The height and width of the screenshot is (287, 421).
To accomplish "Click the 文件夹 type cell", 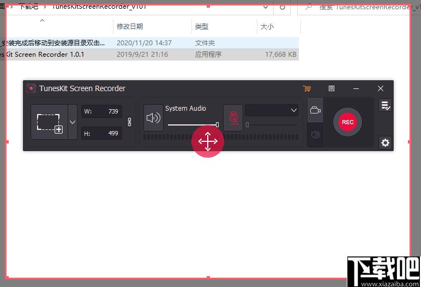I will (205, 43).
